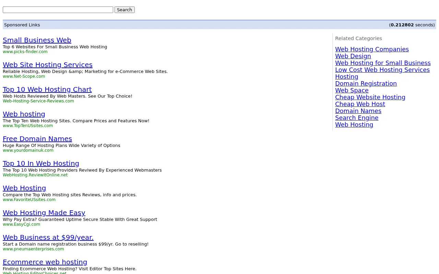The width and height of the screenshot is (439, 274).
Task: Click the WebHosting.ReviewItOnline.net URL text
Action: coord(35,175)
